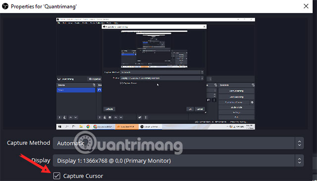Click the "Properties for 'Quantrimang'" title text

44,6
